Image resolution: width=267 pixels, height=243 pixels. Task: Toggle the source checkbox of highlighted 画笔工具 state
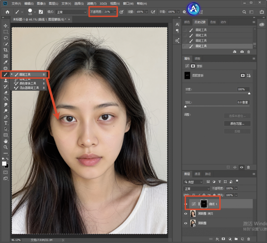coord(185,46)
